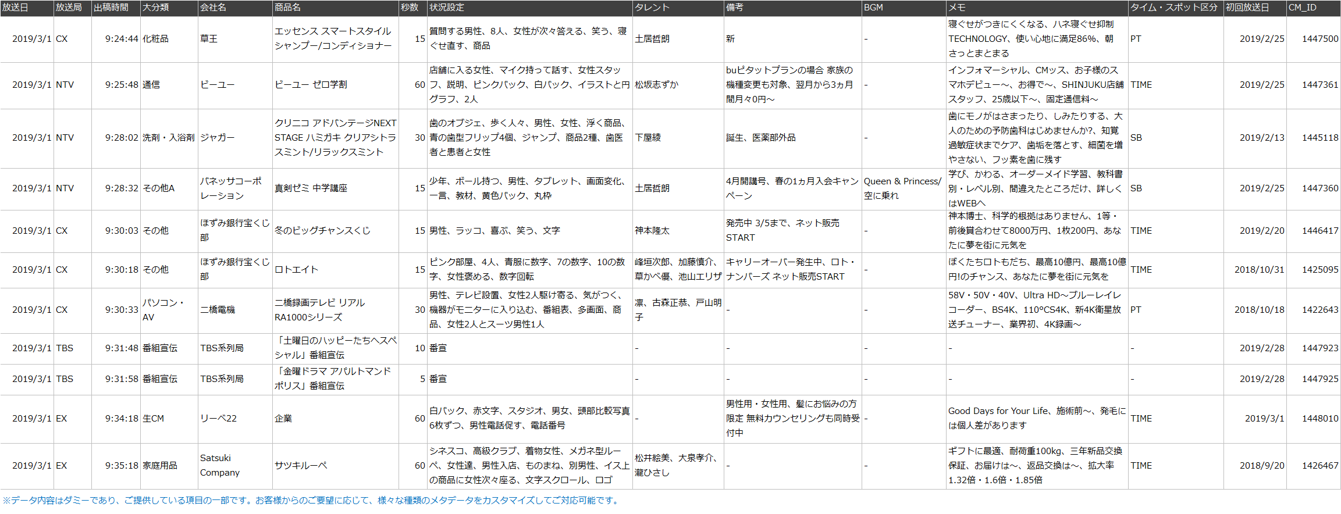Select the 出稿時間 column header
The height and width of the screenshot is (514, 1341).
coord(111,8)
